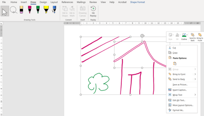Pick the Eraser drawing tool
Screen dimensions: 204x116
point(22,10)
